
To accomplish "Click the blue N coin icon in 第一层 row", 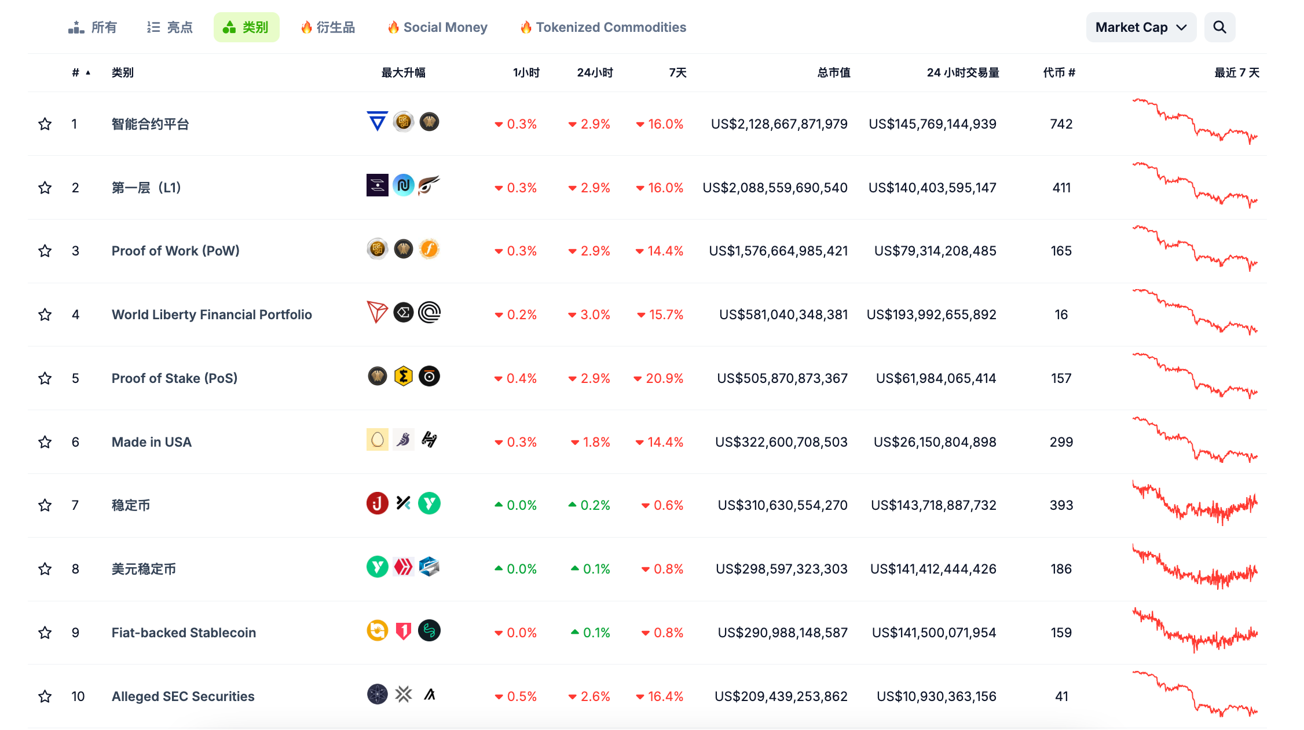I will coord(403,185).
